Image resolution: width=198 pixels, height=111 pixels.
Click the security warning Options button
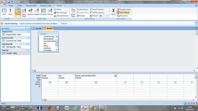coord(65,23)
